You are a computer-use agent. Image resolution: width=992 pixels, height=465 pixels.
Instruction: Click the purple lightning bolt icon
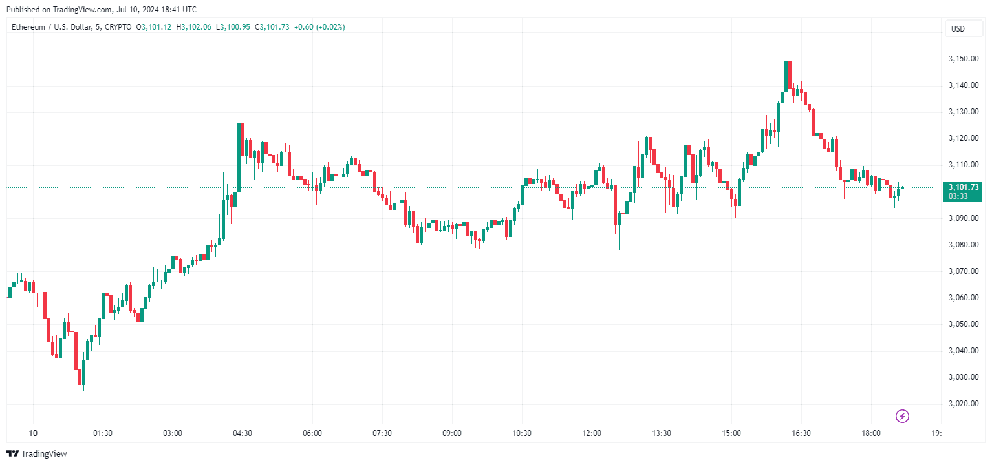tap(902, 416)
